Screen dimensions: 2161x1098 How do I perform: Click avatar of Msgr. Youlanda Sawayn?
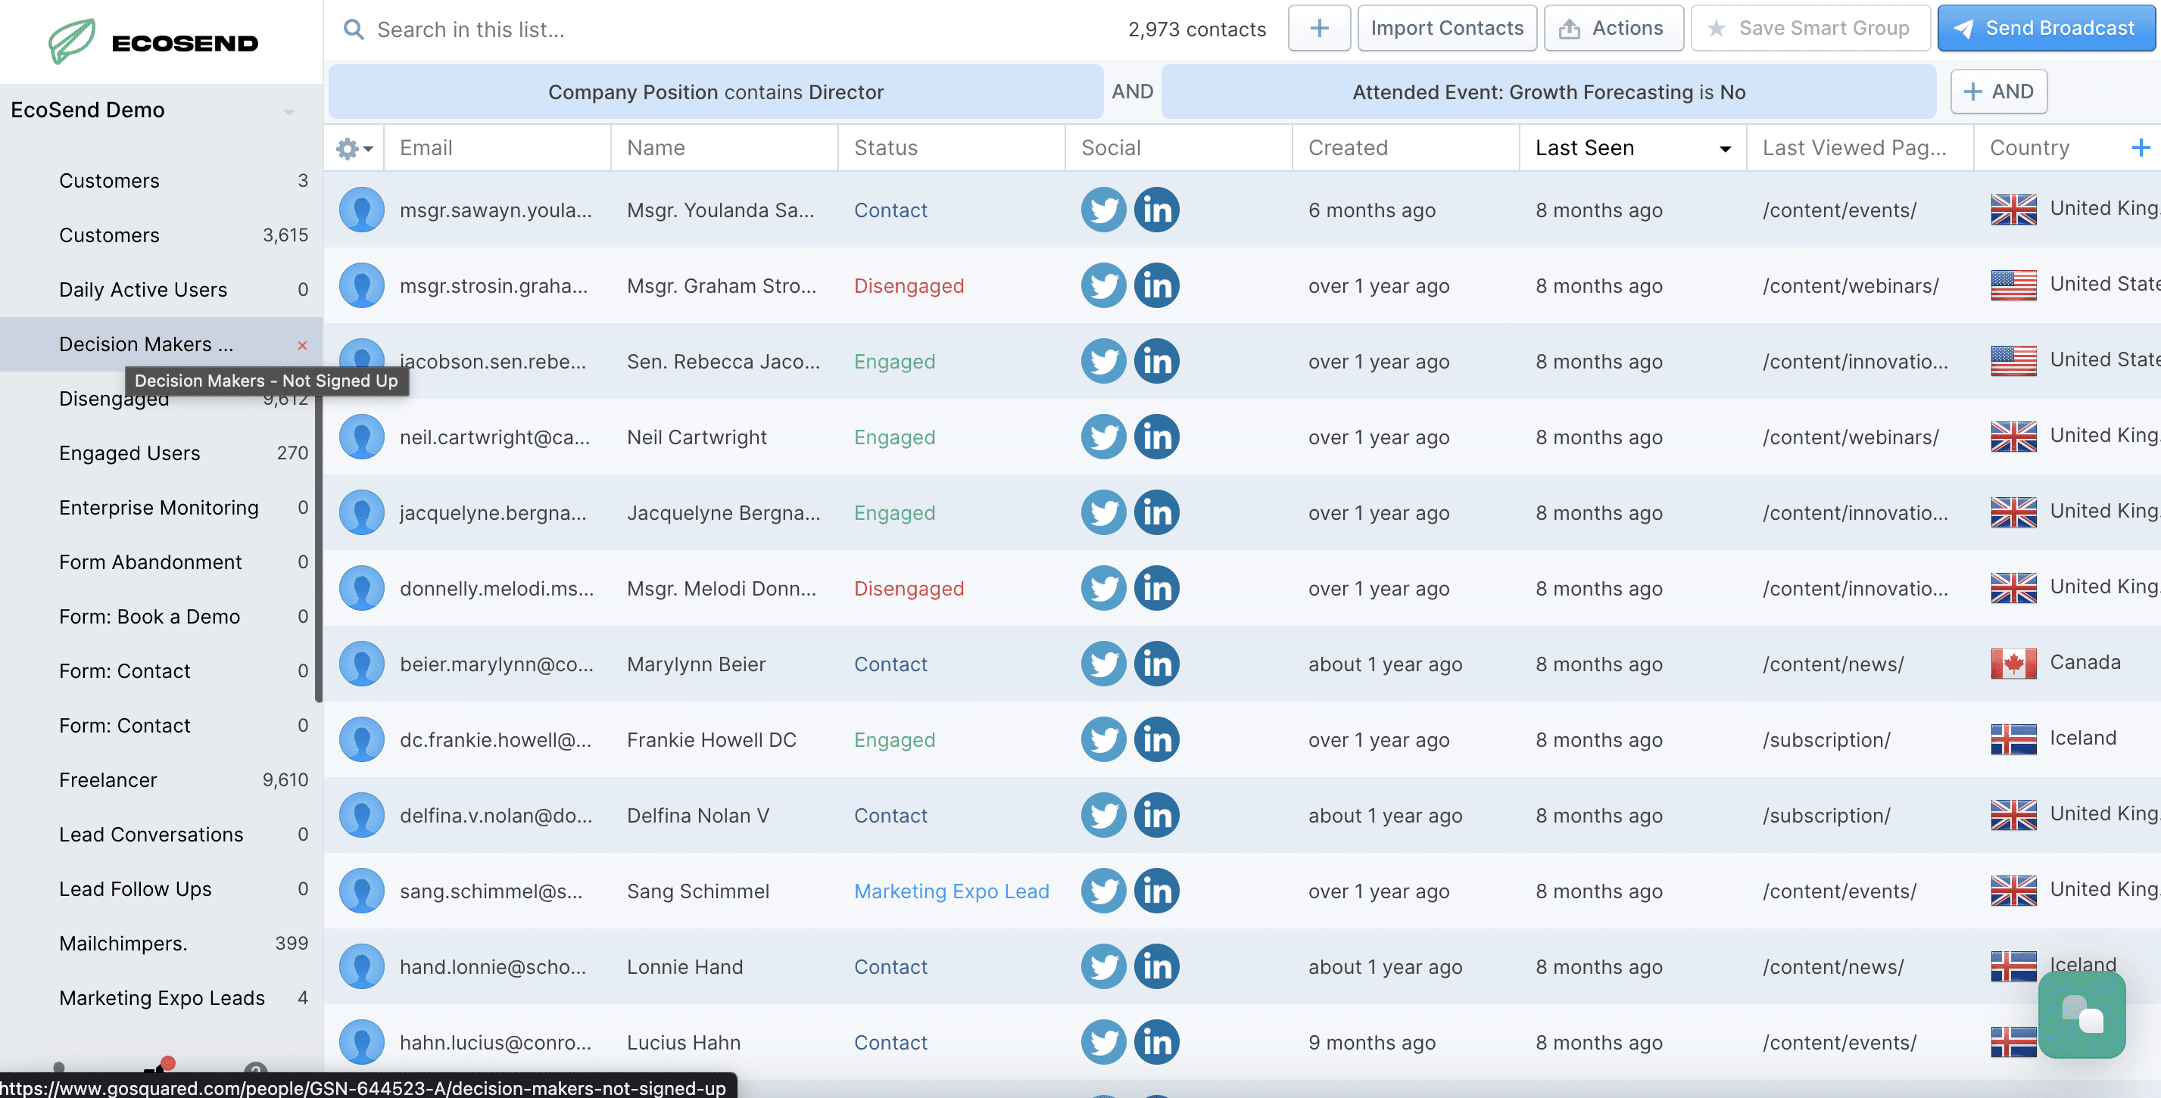tap(362, 210)
